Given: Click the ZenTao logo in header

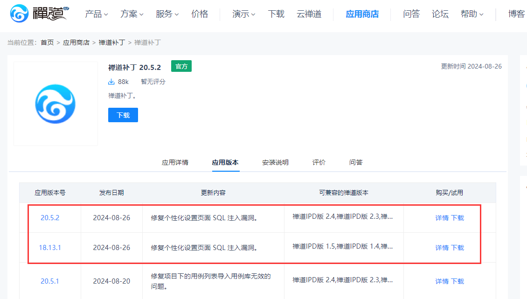Looking at the screenshot, I should click(39, 14).
